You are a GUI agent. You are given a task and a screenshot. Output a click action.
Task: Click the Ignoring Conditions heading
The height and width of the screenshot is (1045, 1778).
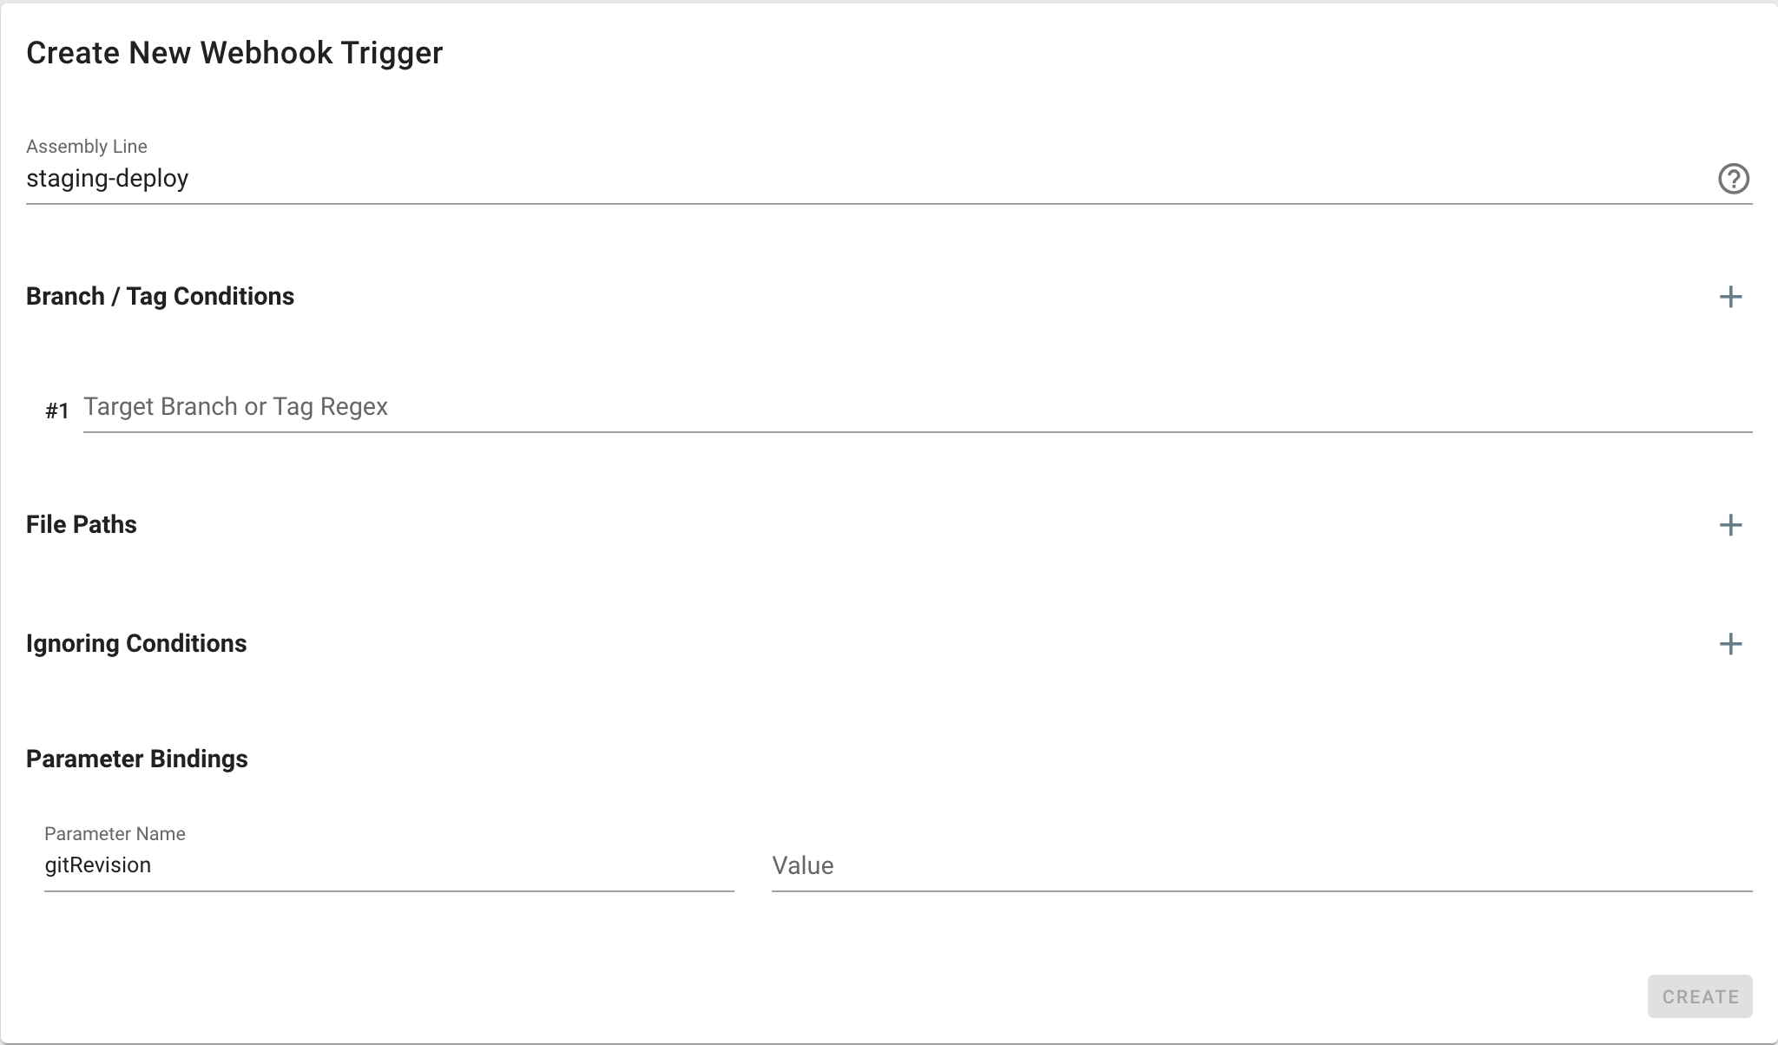(136, 644)
